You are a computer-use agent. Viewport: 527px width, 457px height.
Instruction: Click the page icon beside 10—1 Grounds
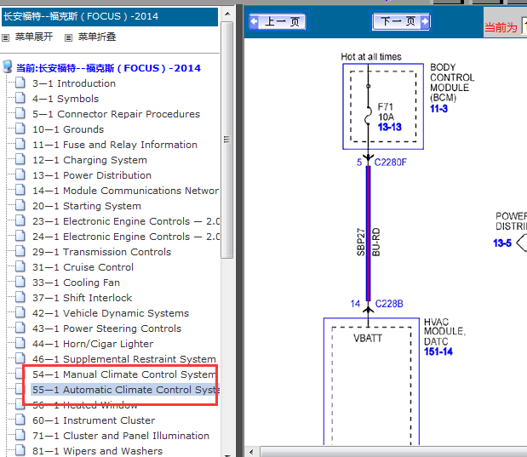[x=20, y=129]
